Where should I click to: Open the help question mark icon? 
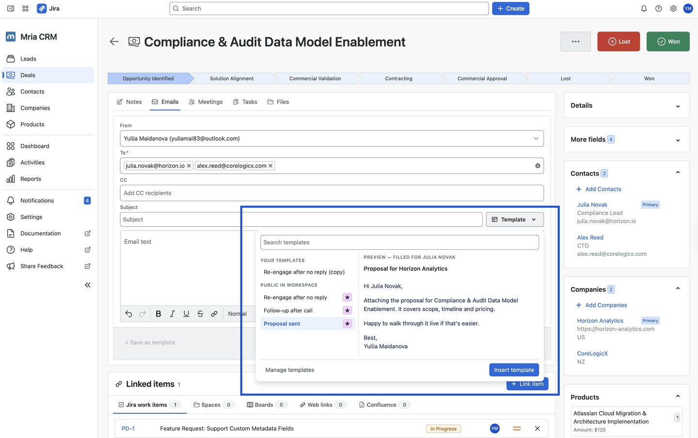tap(659, 9)
